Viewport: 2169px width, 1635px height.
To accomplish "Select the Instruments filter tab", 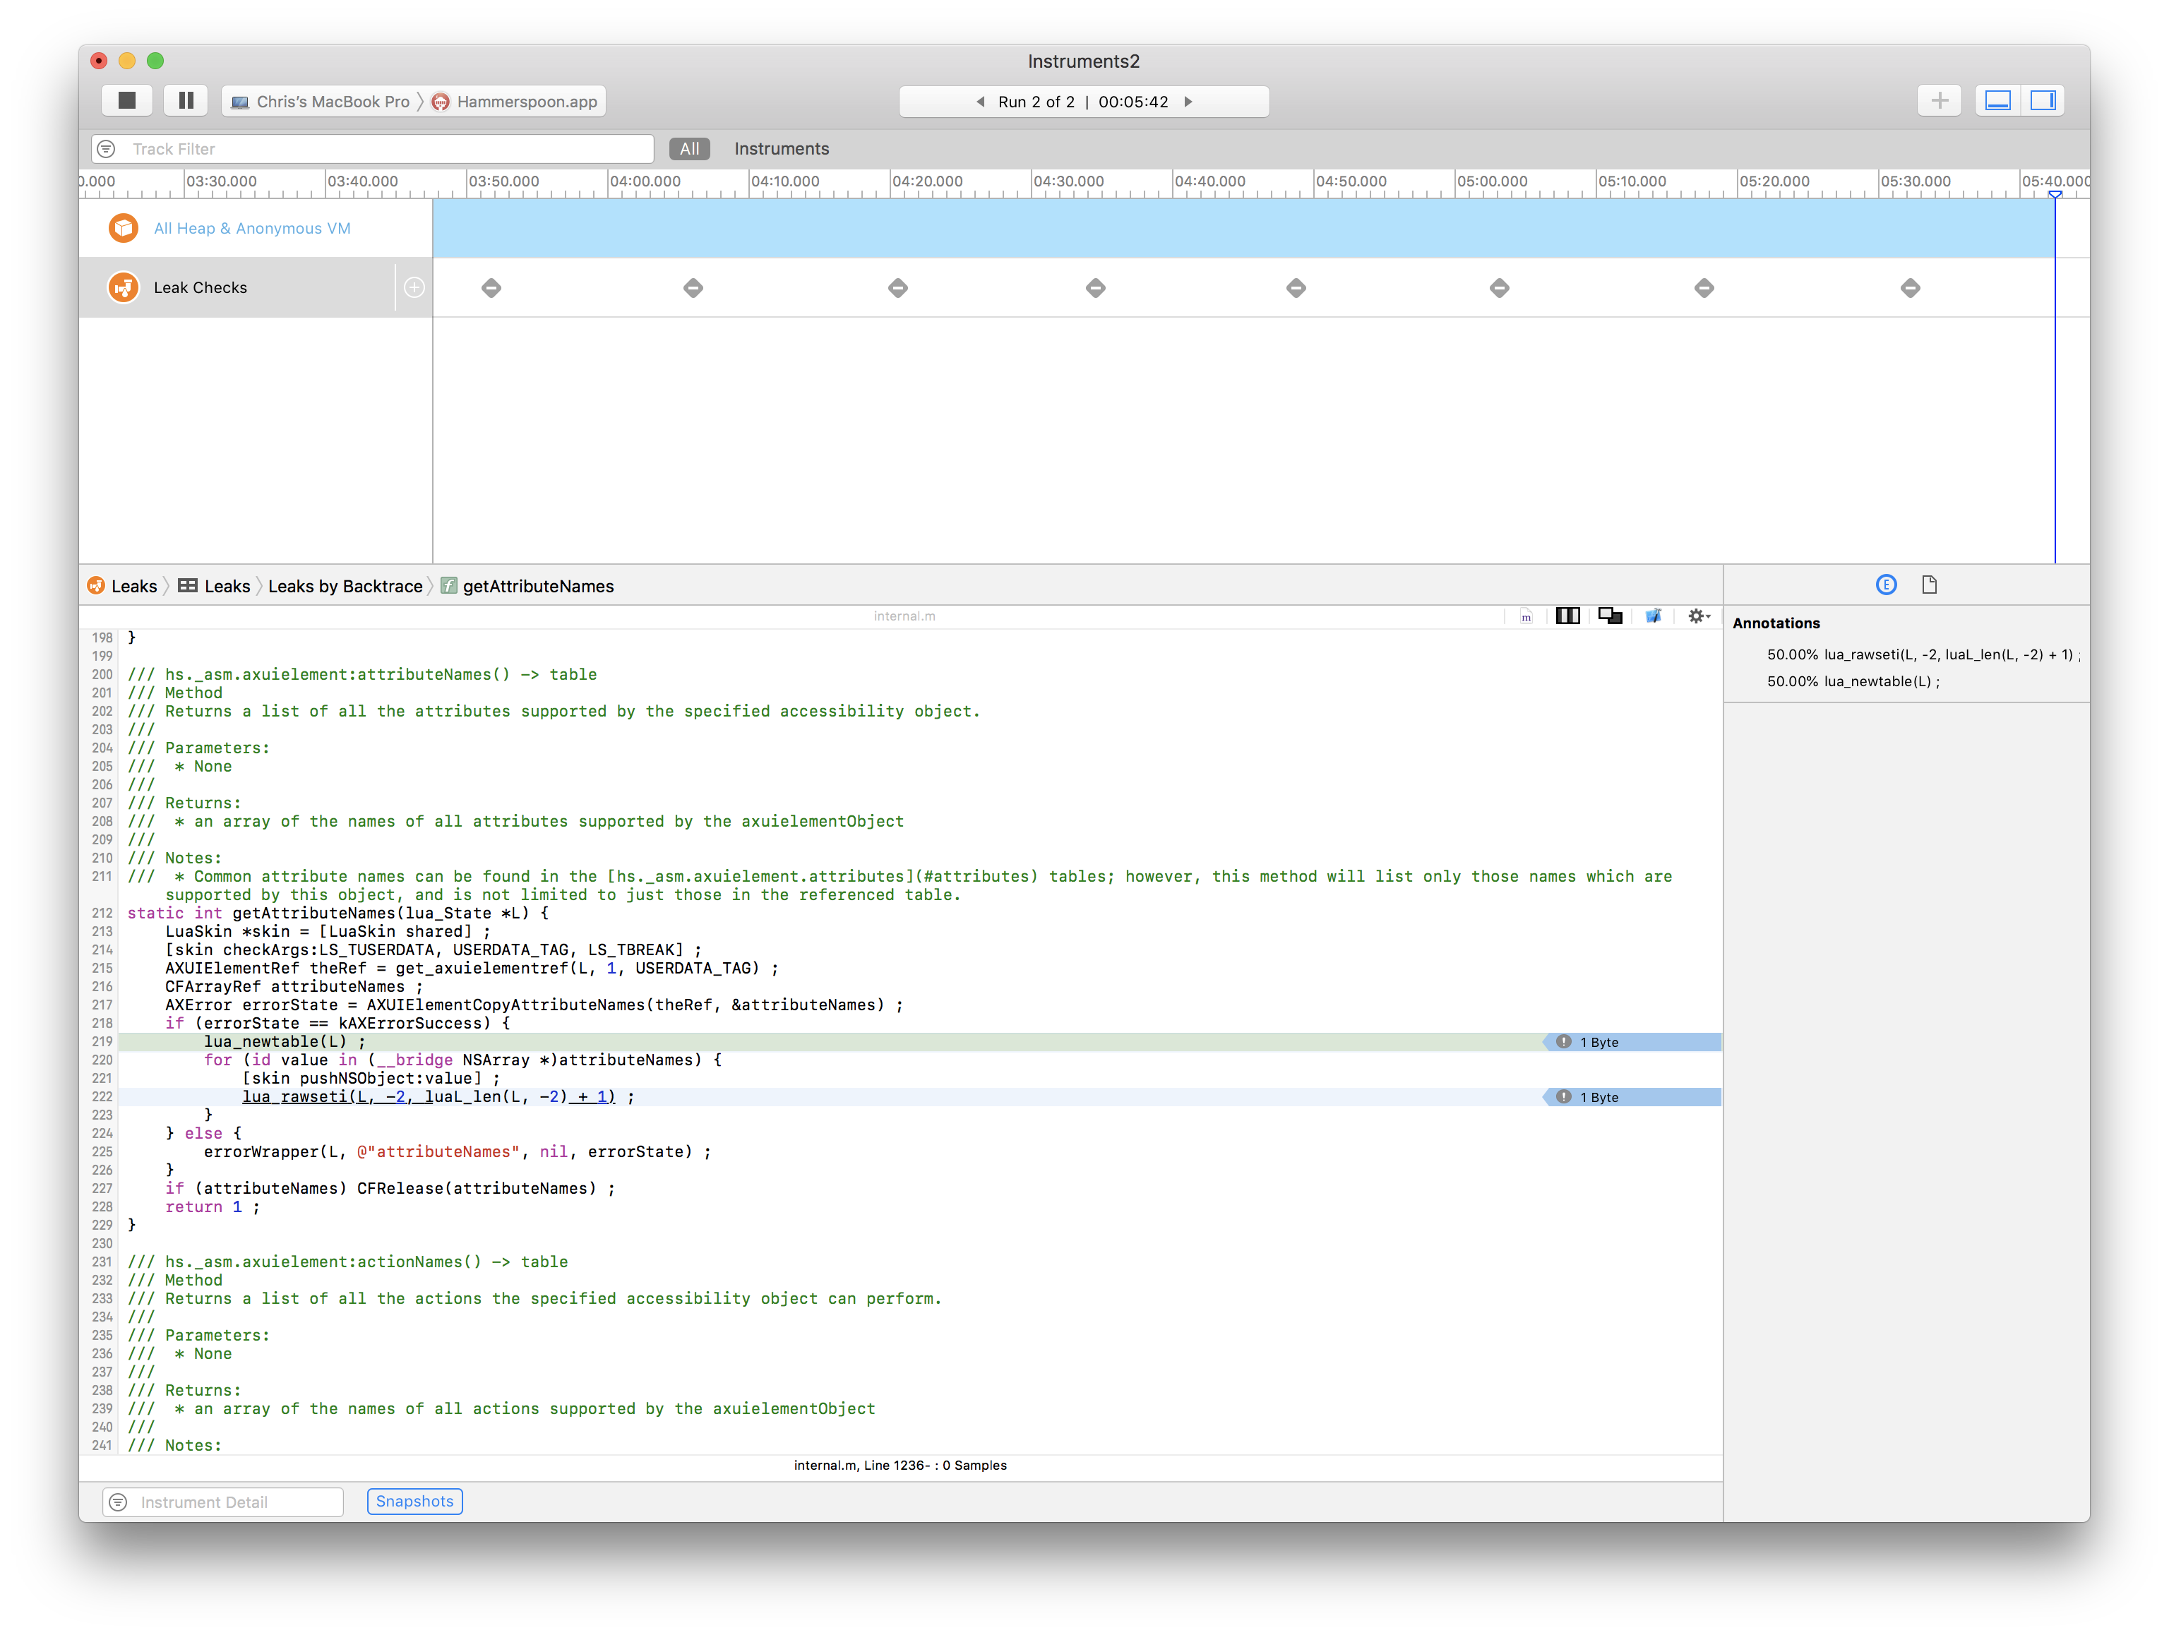I will click(x=782, y=149).
